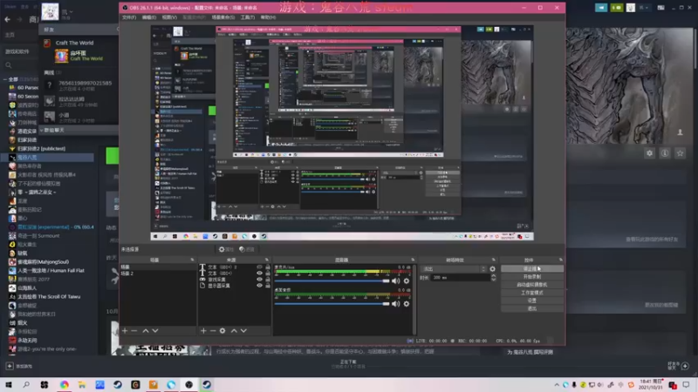Toggle lock on the first text source

coord(268,267)
